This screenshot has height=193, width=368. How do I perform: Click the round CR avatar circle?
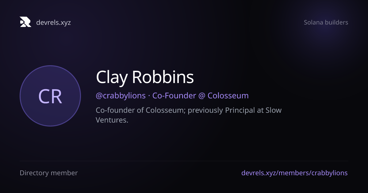point(50,96)
